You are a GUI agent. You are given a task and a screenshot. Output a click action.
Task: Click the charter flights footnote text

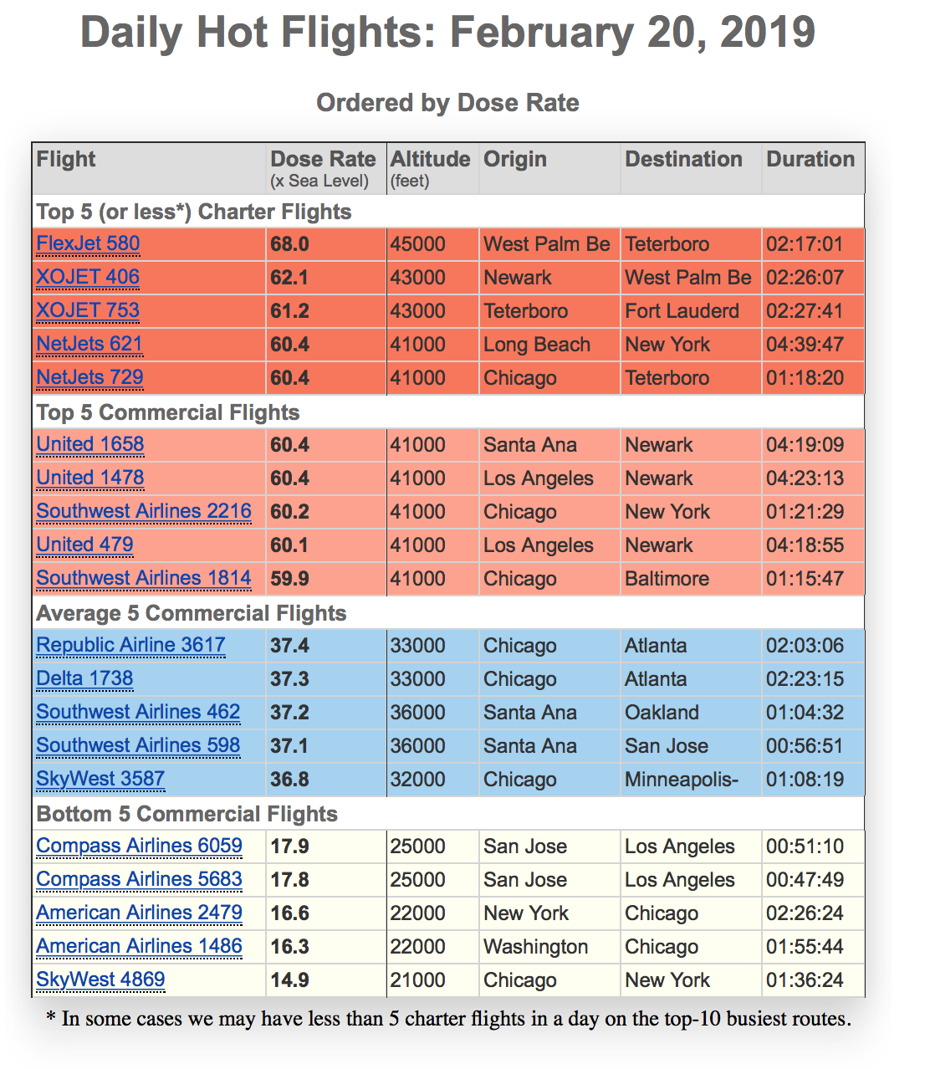pos(448,1019)
